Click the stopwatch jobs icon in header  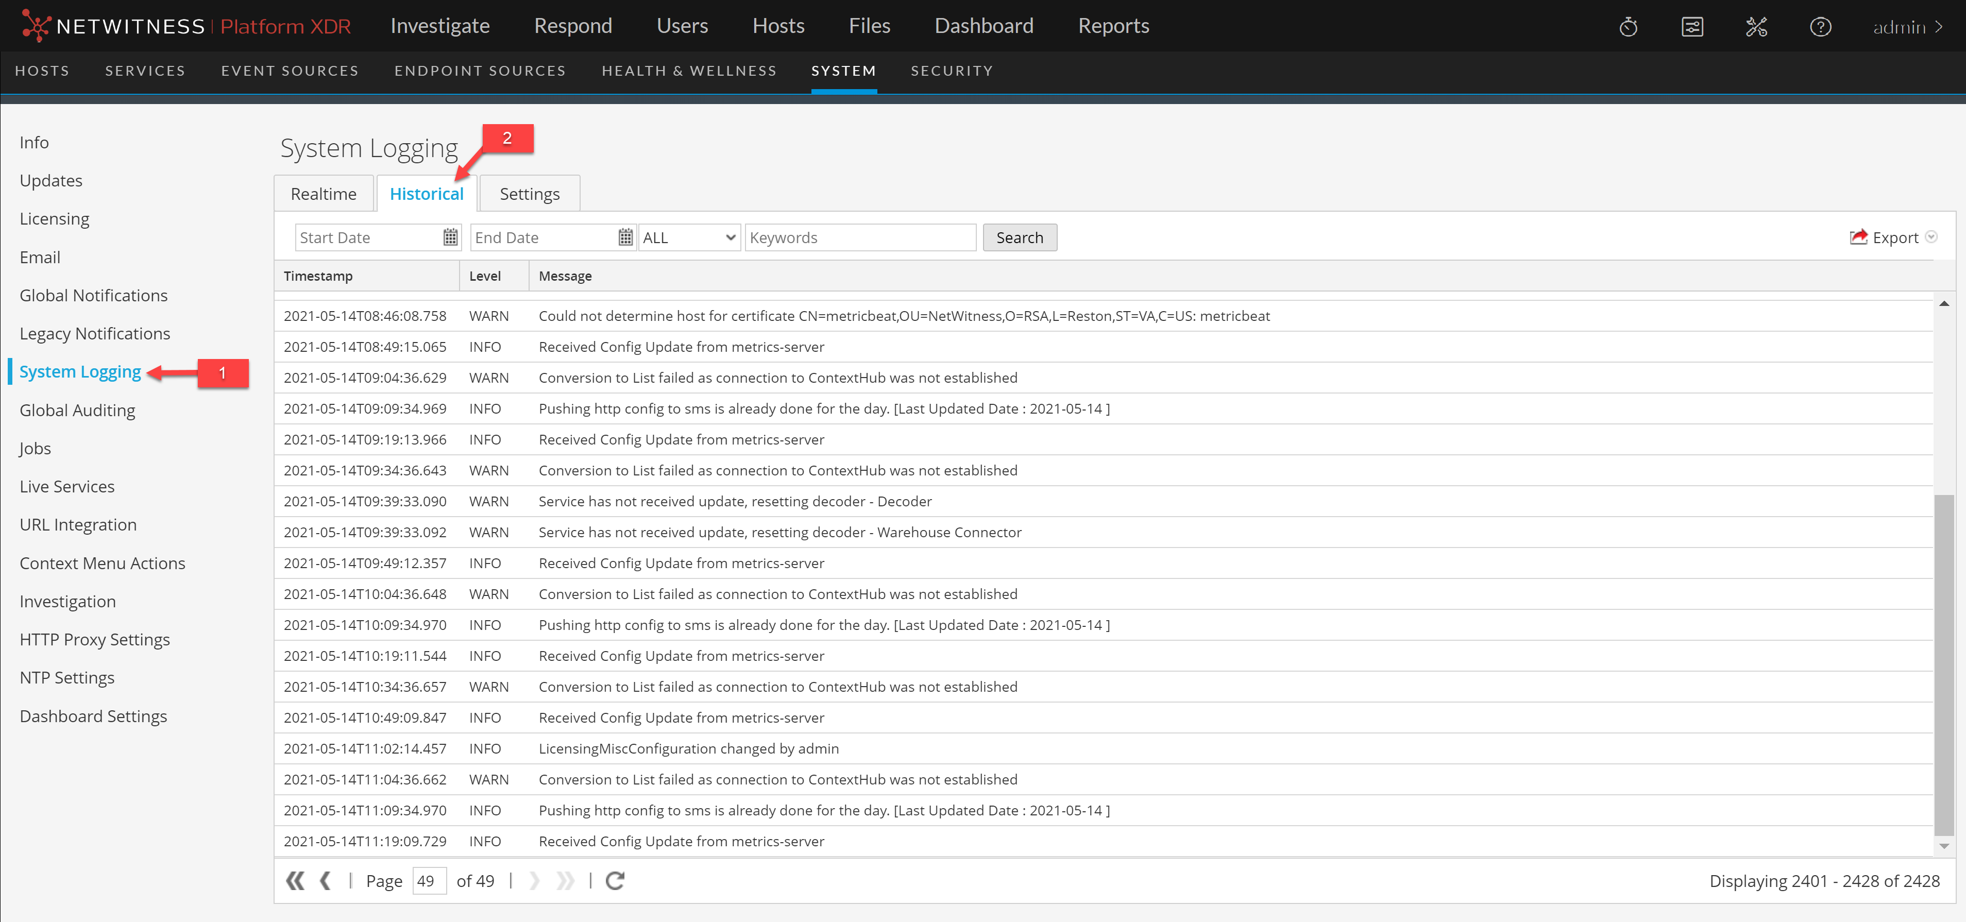[1628, 27]
